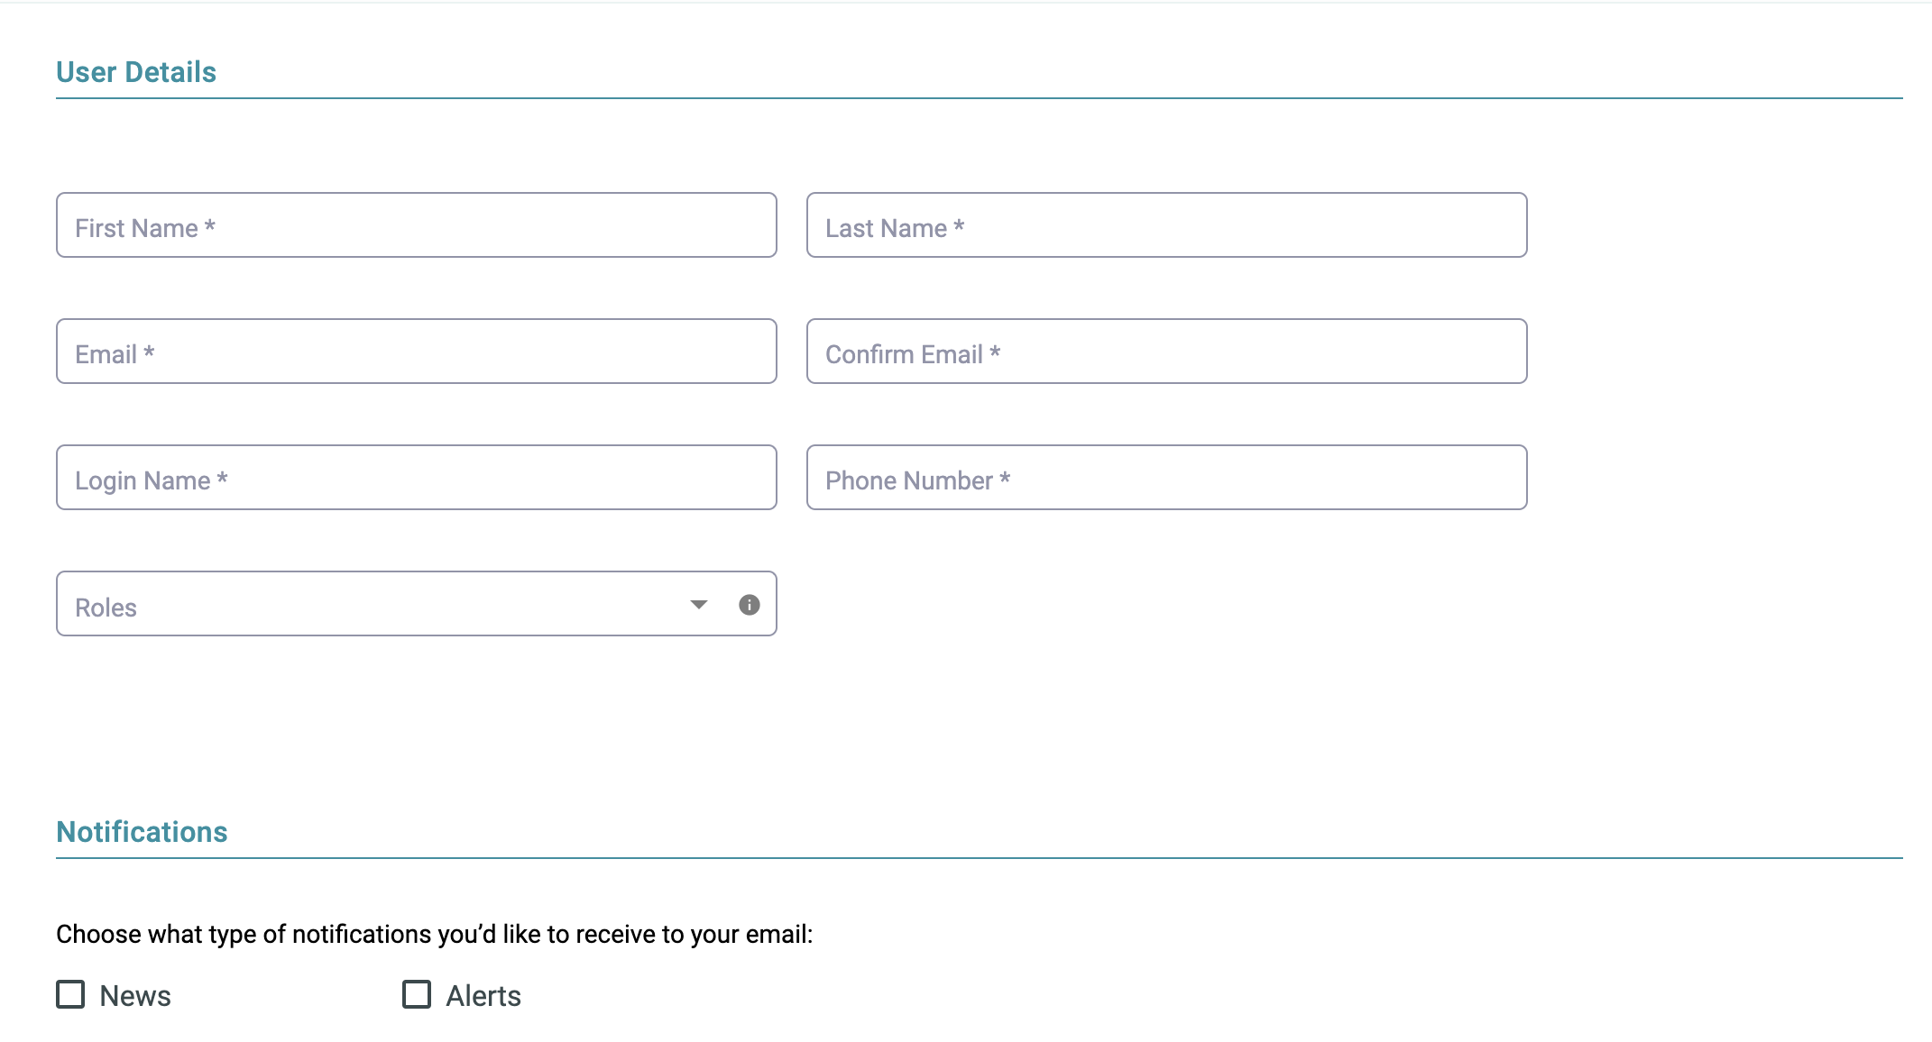Open the Roles combo box field
The height and width of the screenshot is (1042, 1932).
pyautogui.click(x=416, y=604)
